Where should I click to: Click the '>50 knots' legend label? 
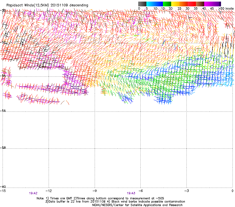pyautogui.click(x=226, y=9)
